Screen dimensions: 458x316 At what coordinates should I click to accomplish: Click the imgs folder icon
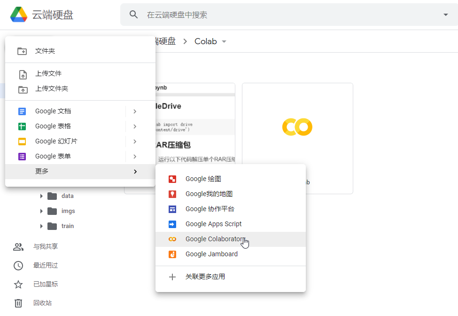coord(52,211)
